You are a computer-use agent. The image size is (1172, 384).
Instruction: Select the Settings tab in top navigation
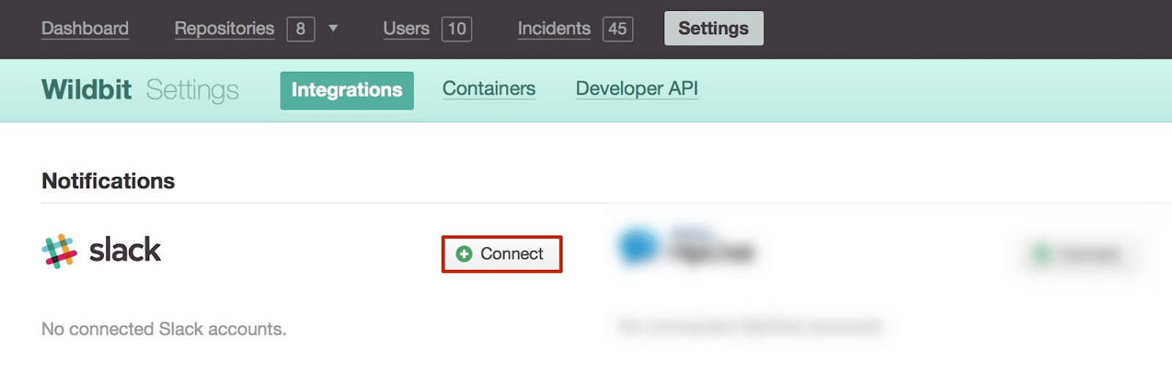(713, 29)
